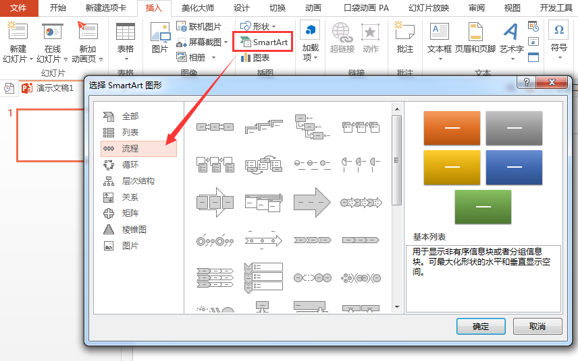Open the File (文件) tab
578x361 pixels.
click(x=18, y=7)
